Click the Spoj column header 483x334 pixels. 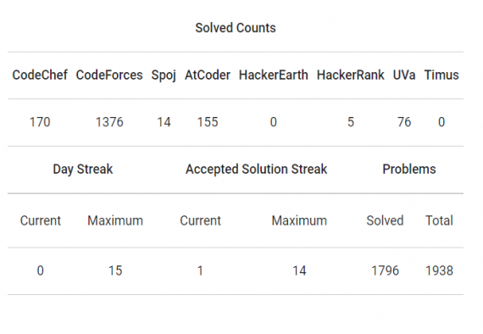[x=164, y=75]
